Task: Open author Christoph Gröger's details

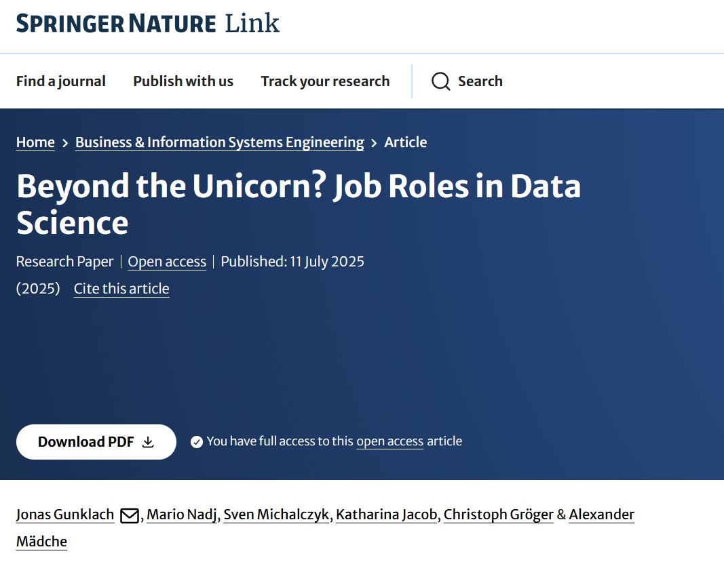Action: tap(498, 515)
